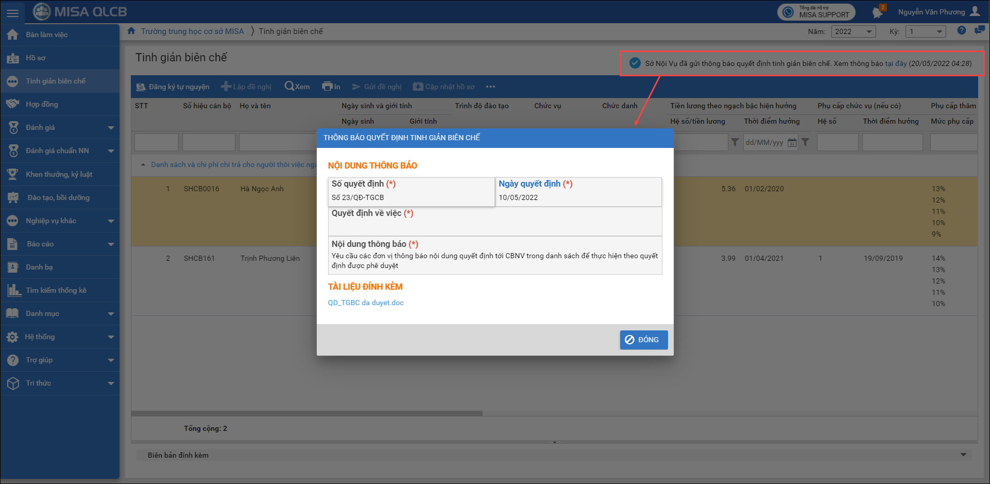Click the calendar icon in date filter
This screenshot has width=990, height=484.
pyautogui.click(x=792, y=142)
